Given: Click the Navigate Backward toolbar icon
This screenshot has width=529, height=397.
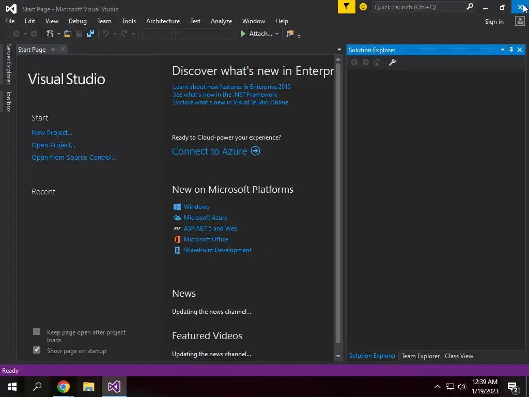Looking at the screenshot, I should (16, 34).
